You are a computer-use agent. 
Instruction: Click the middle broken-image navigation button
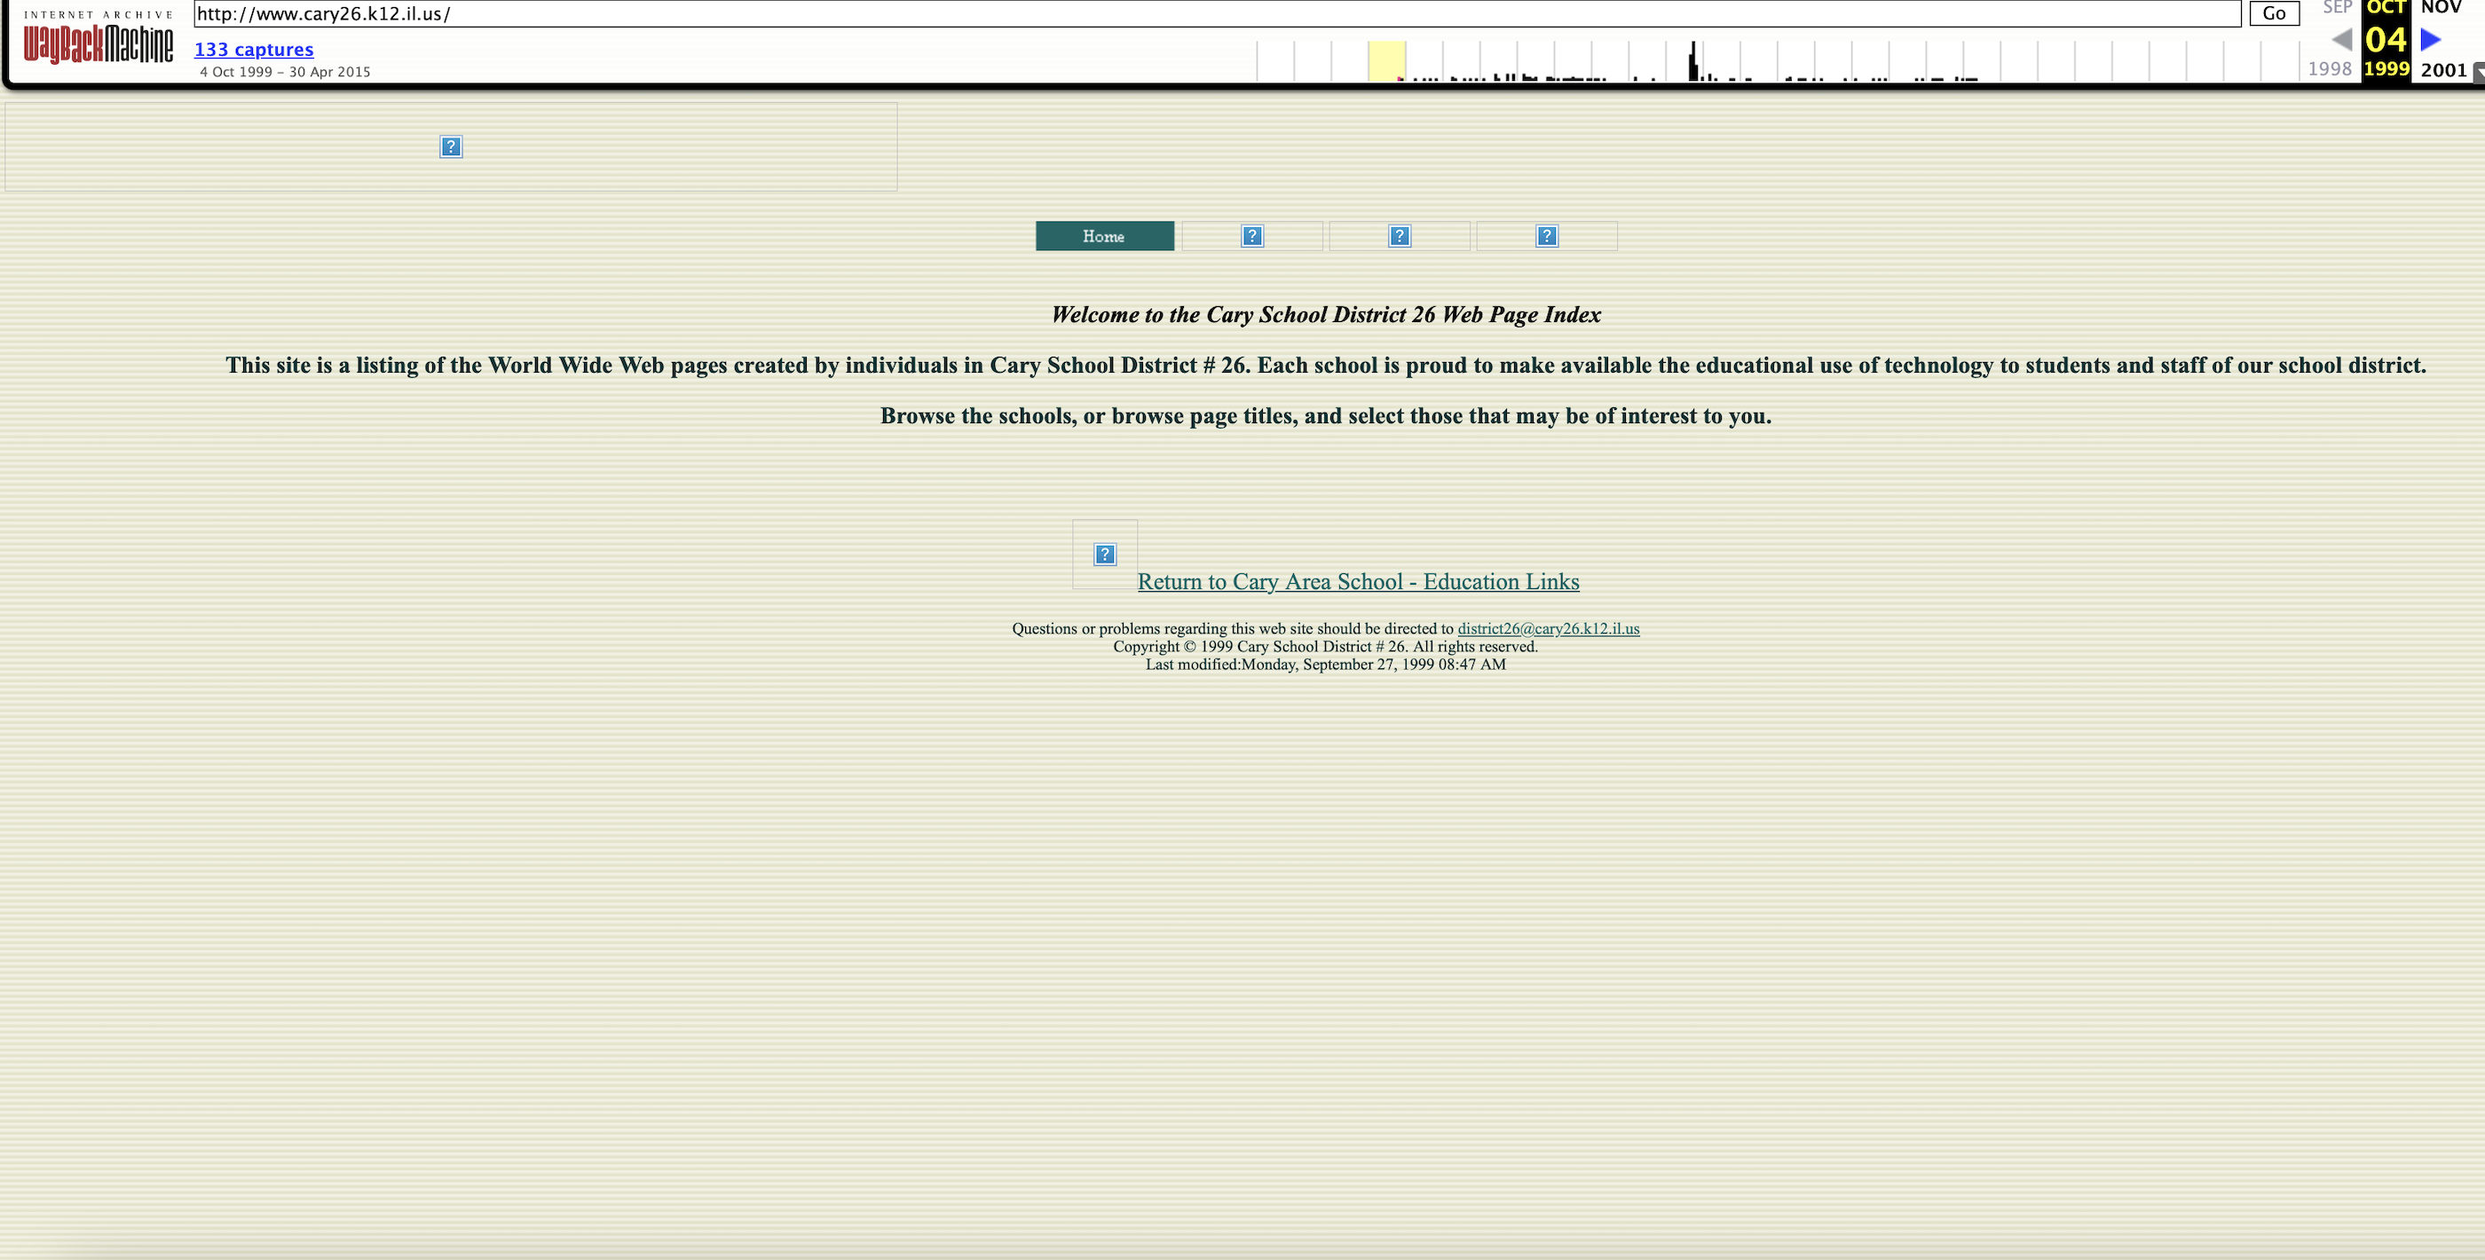tap(1400, 236)
